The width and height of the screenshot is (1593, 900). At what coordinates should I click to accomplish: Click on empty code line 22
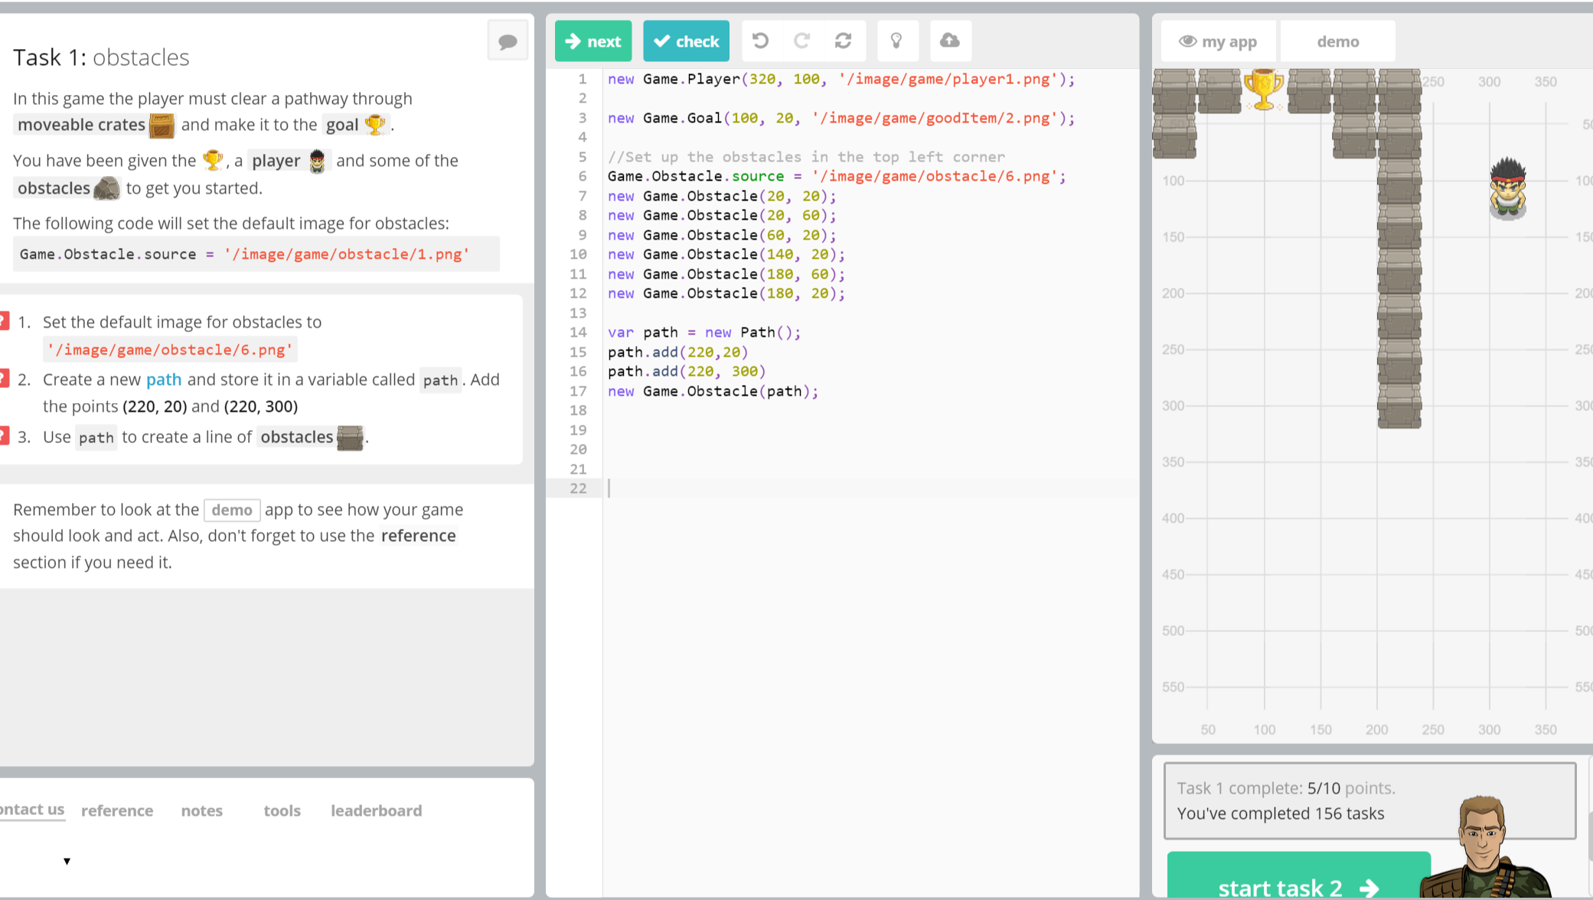(842, 488)
